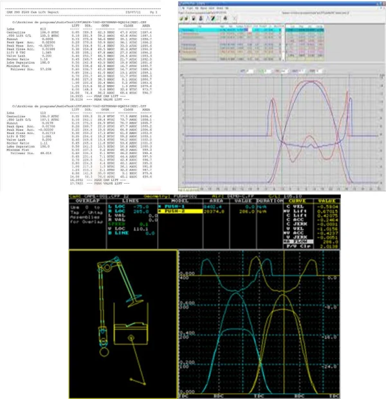Click the pencil edit toolbar icon
The image size is (386, 399).
click(213, 19)
